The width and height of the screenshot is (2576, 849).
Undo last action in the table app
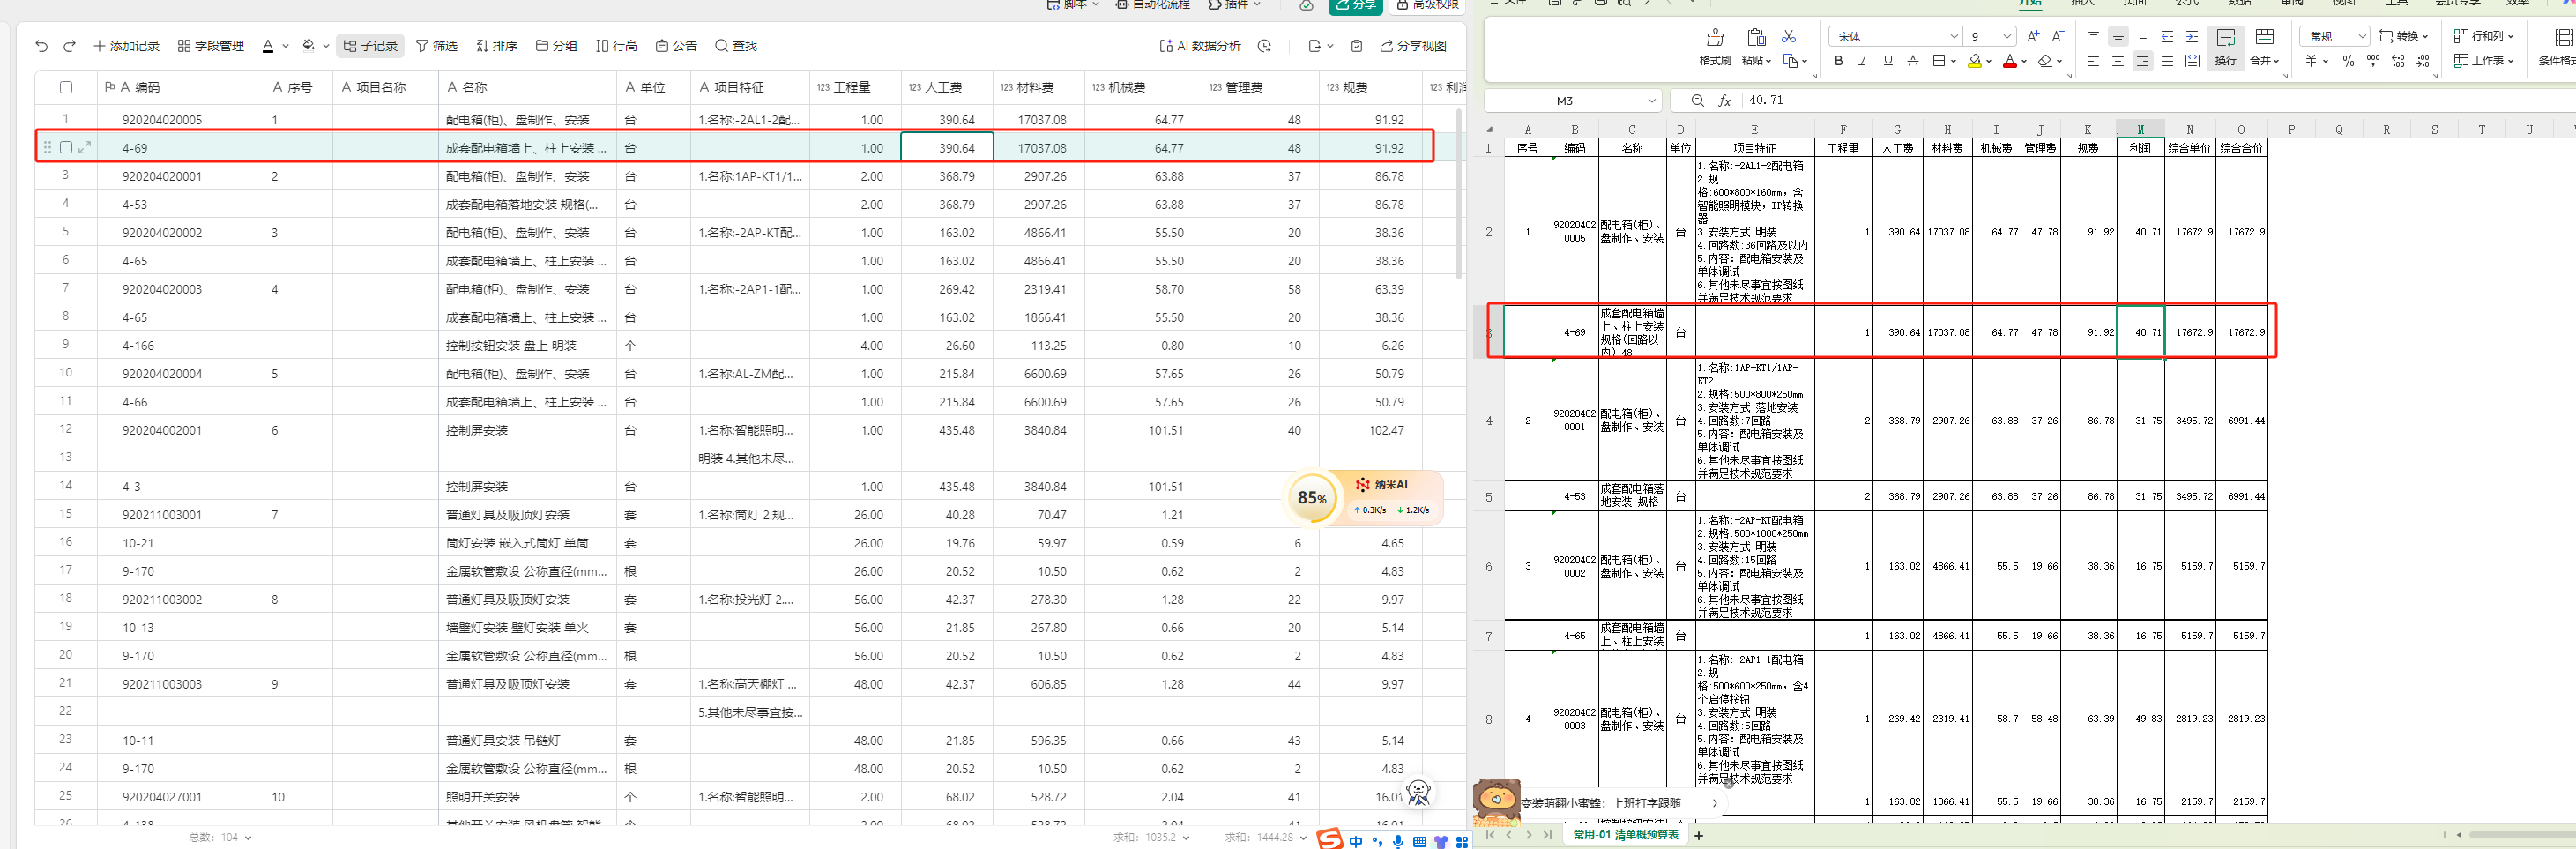point(41,46)
